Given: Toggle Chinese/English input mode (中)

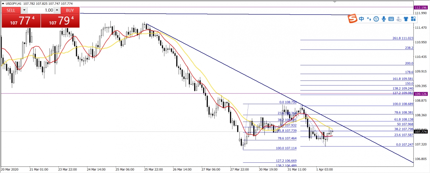Looking at the screenshot, I should [x=362, y=19].
